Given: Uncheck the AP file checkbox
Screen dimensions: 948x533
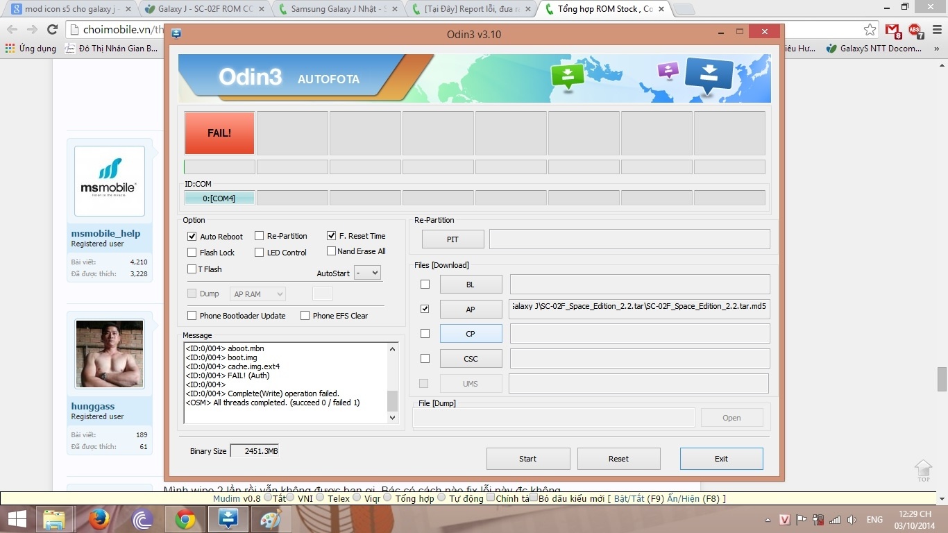Looking at the screenshot, I should (x=425, y=309).
